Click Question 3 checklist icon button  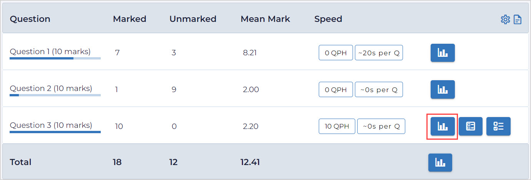(x=498, y=126)
